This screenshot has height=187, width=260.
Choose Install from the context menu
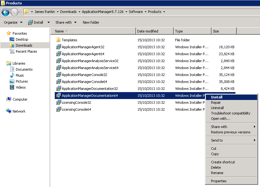point(231,97)
